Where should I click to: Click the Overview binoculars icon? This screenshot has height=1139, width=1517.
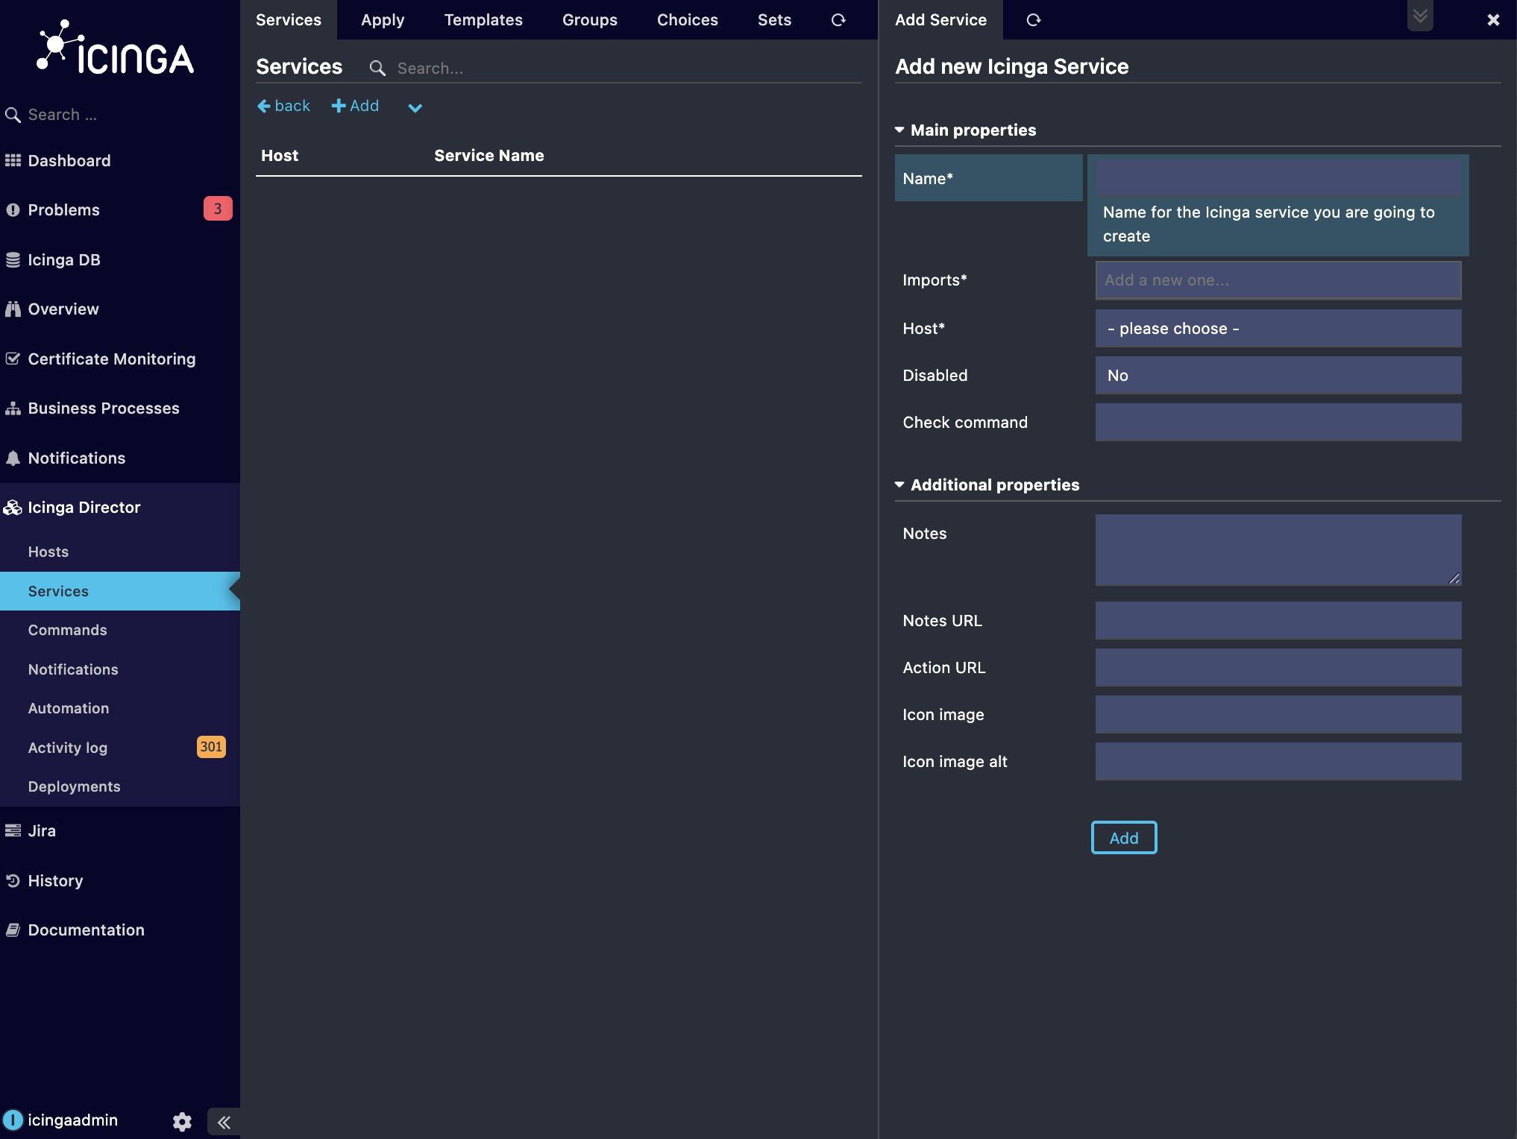pyautogui.click(x=13, y=309)
